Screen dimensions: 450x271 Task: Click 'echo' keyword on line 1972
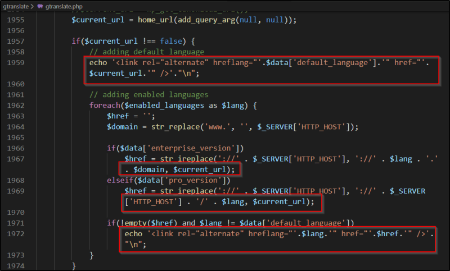[133, 234]
